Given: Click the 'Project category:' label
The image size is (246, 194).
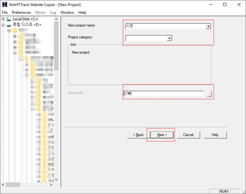Looking at the screenshot, I should pyautogui.click(x=80, y=37).
